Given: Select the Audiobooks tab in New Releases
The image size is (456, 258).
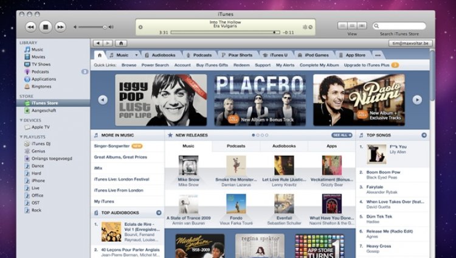Looking at the screenshot, I should click(284, 146).
